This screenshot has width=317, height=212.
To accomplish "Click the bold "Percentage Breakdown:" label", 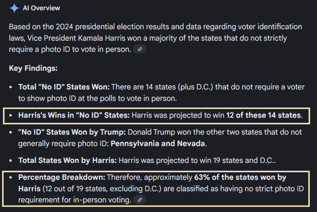I will [61, 177].
